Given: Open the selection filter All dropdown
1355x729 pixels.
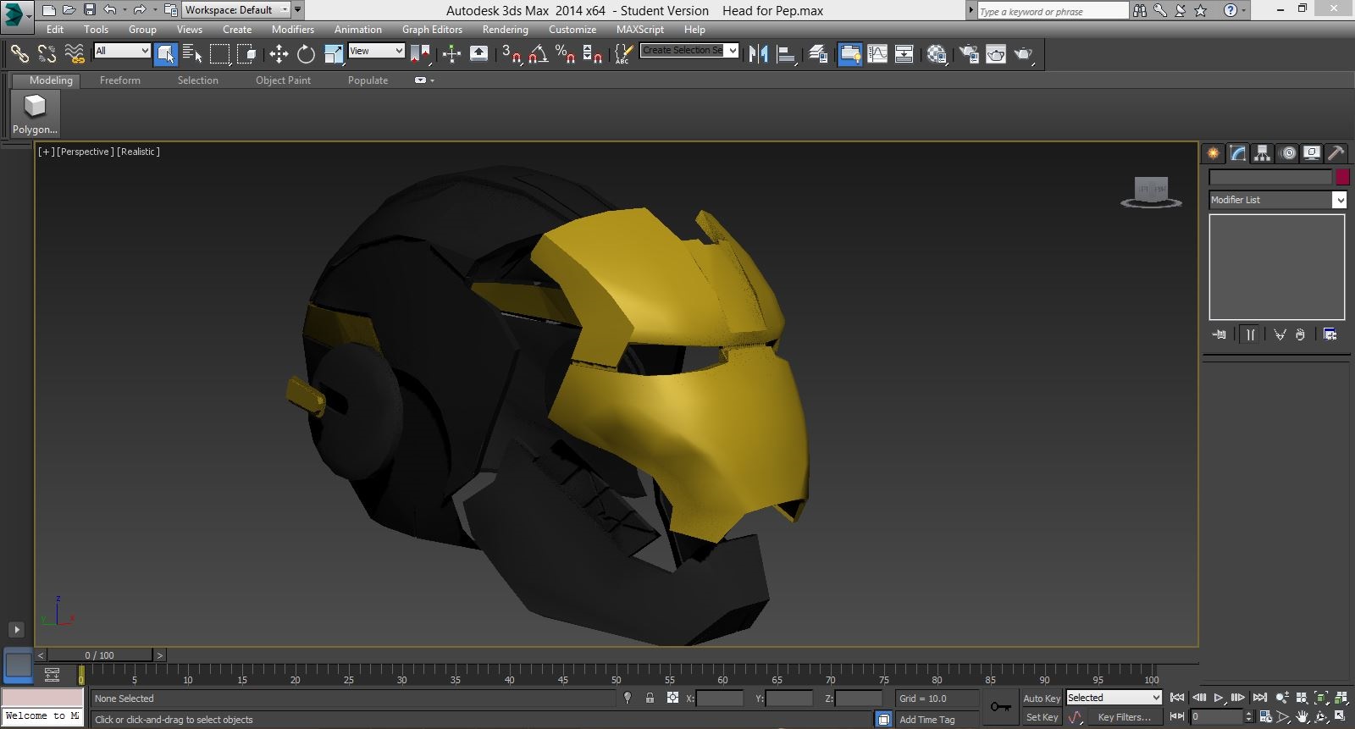Looking at the screenshot, I should click(x=122, y=51).
